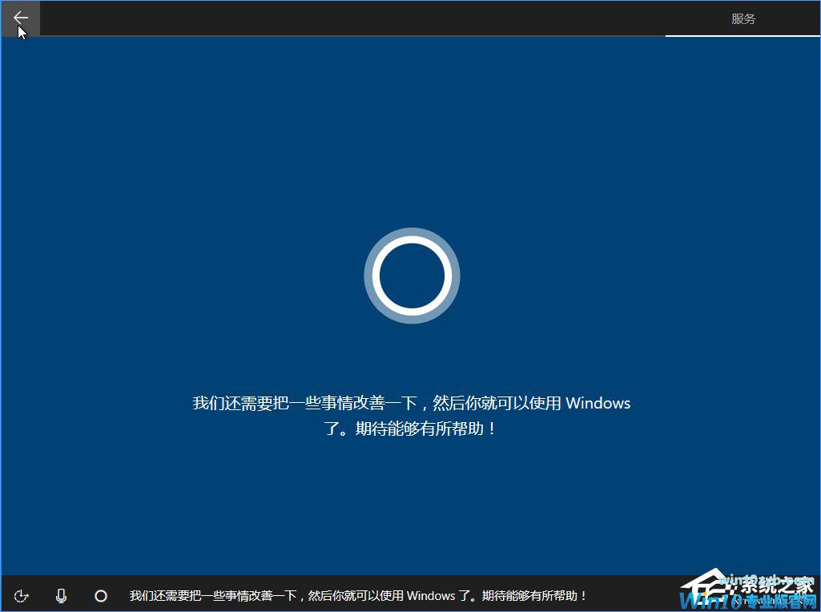The height and width of the screenshot is (612, 821).
Task: Click the progress indicator under 服务
Action: (x=743, y=34)
